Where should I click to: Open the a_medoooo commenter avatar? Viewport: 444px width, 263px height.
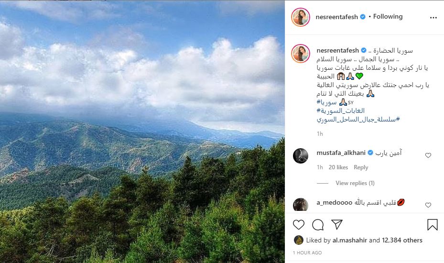301,205
